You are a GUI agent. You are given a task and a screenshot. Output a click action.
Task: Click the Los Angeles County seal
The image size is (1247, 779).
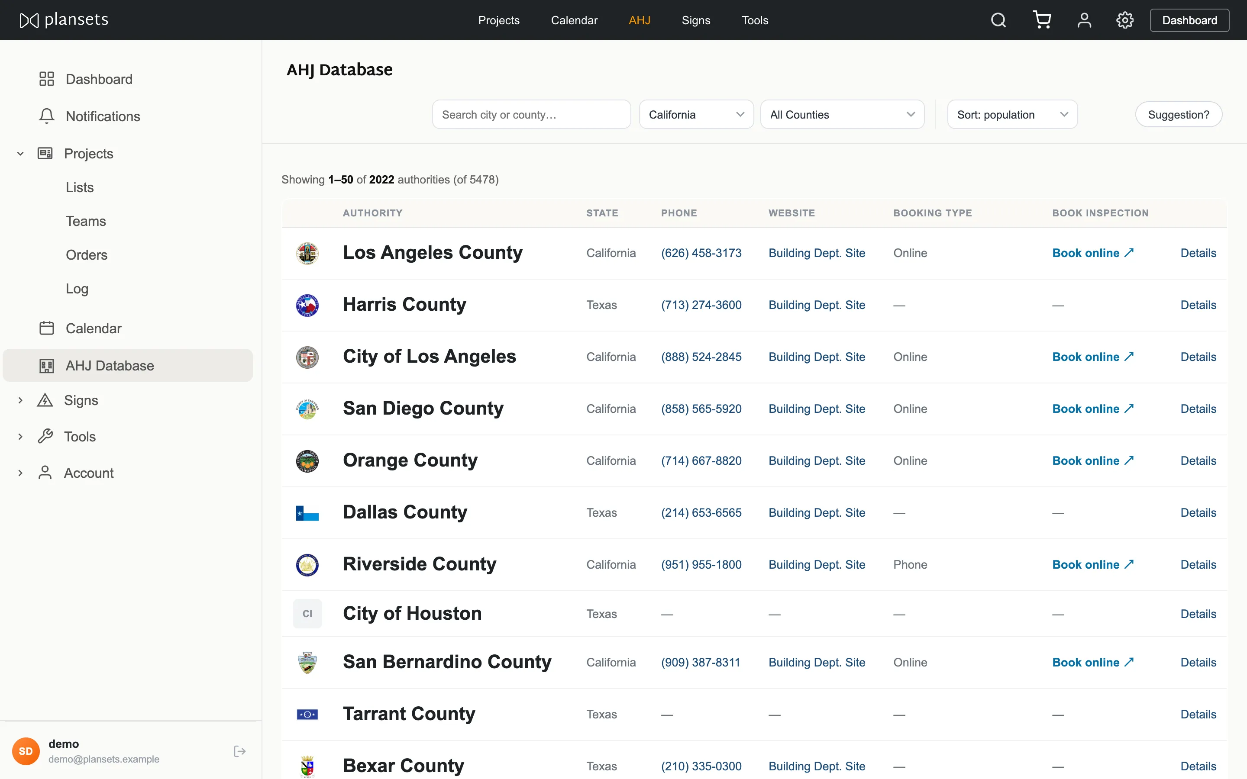(307, 253)
